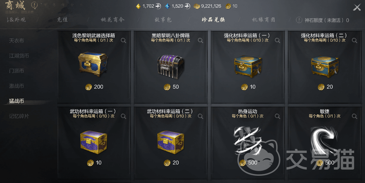Viewport: 365px width, 183px height.
Task: Click magnifier icon on 热身运动 item
Action: pyautogui.click(x=278, y=116)
